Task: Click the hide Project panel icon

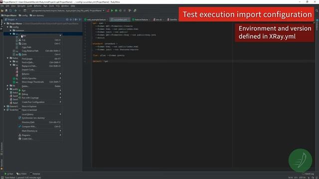Action: pyautogui.click(x=80, y=20)
